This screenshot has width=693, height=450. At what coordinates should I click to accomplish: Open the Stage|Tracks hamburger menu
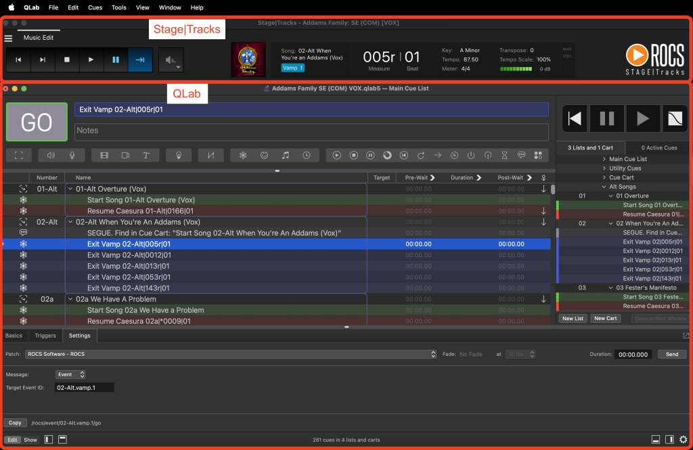[8, 39]
